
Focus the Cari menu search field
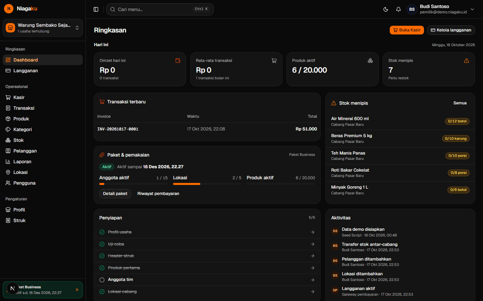160,9
